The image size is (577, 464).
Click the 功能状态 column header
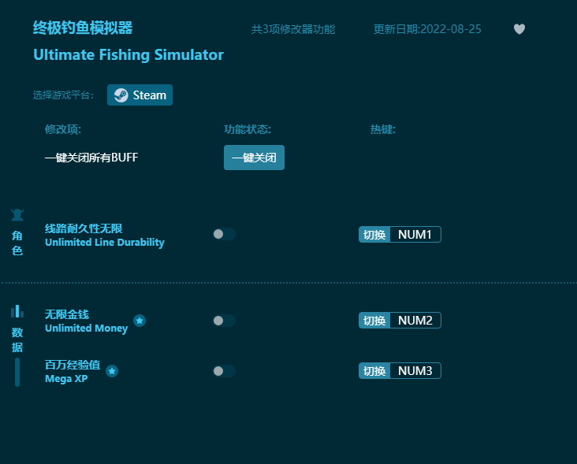[x=248, y=129]
